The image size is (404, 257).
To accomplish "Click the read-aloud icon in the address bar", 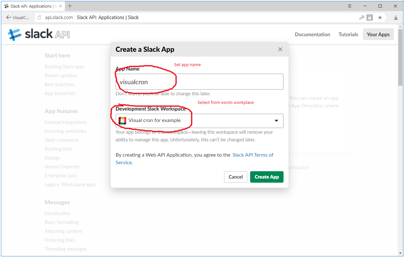I will [x=362, y=17].
